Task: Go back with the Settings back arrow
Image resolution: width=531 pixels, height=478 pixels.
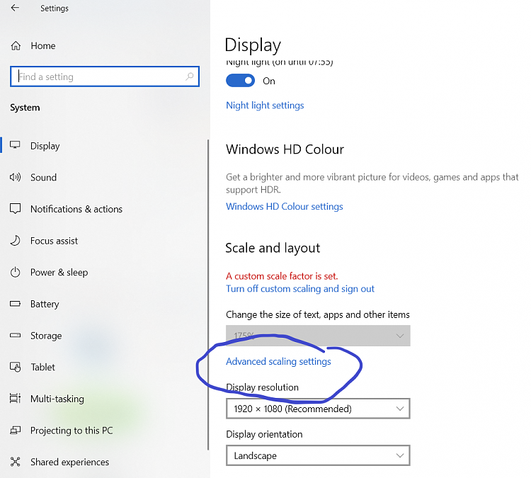Action: click(15, 8)
